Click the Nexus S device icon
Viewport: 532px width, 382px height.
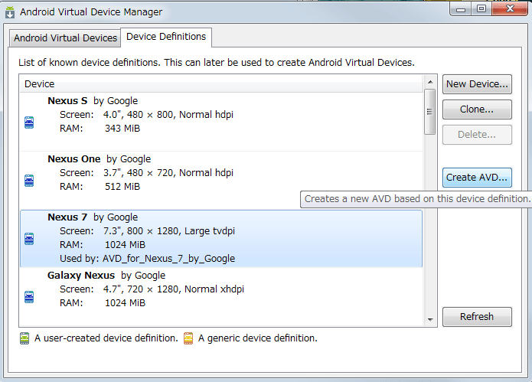[x=29, y=122]
